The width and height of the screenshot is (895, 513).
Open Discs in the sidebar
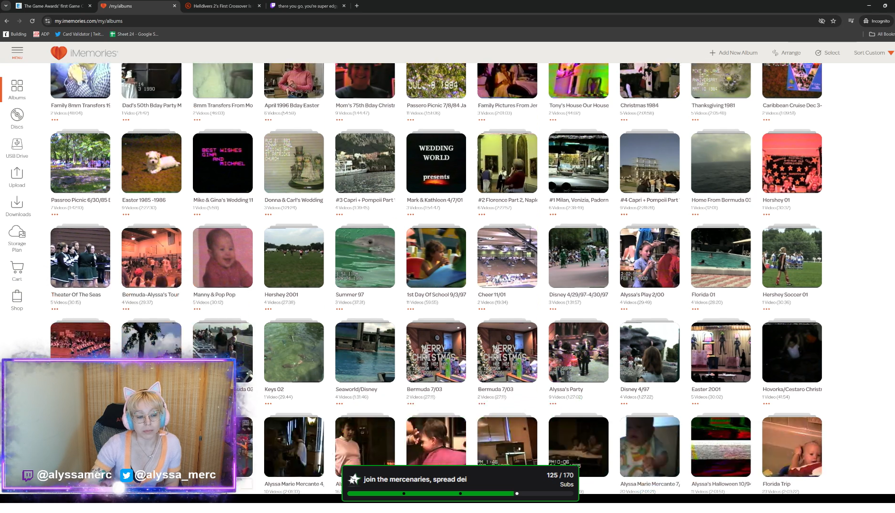click(x=17, y=119)
